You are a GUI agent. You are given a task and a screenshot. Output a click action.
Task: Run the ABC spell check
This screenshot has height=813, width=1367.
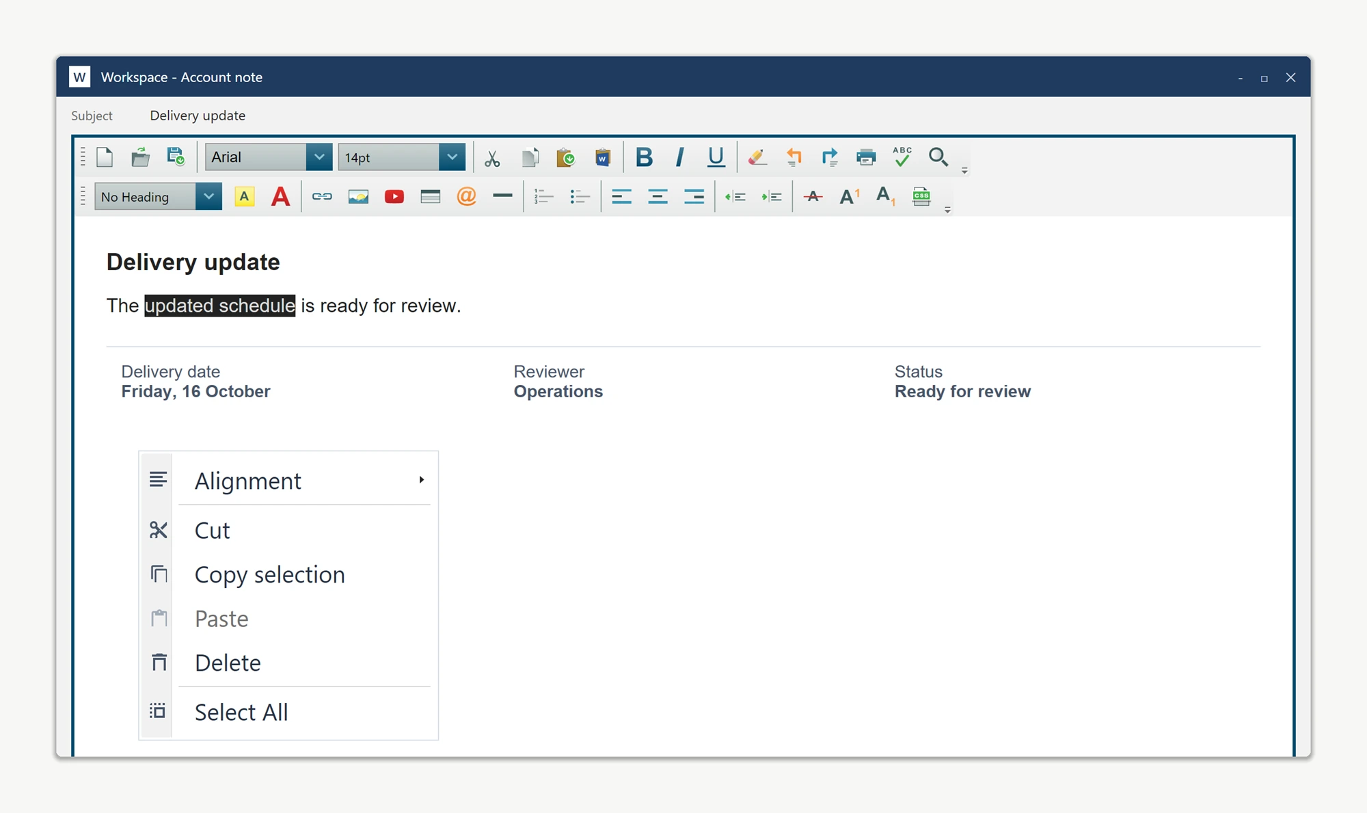point(902,157)
